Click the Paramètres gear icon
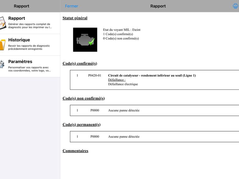Screen dimensions: 239x179 click(x=2, y=64)
